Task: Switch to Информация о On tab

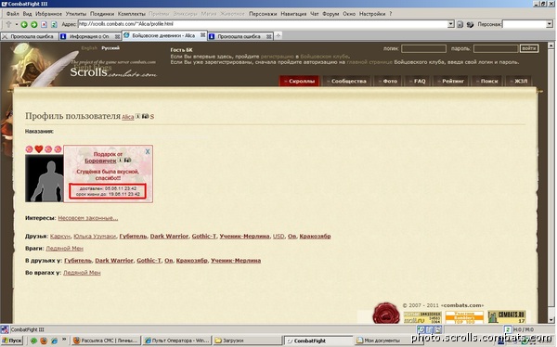Action: tap(89, 36)
